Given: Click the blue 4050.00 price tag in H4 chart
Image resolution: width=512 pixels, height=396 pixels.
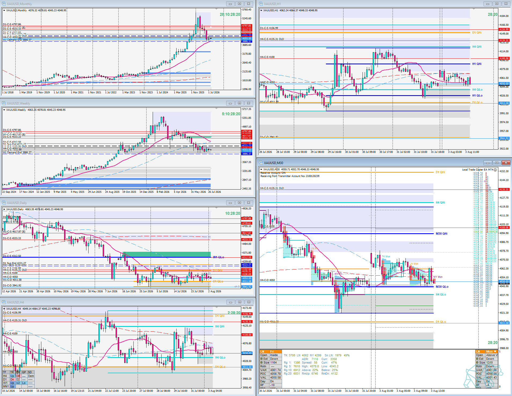Looking at the screenshot, I should pos(247,353).
